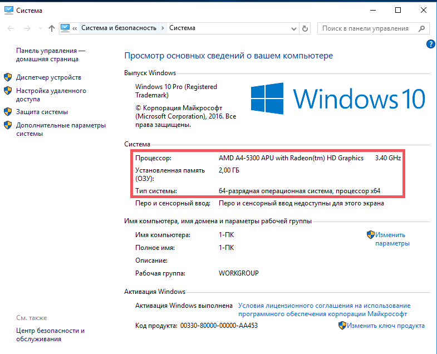Image resolution: width=437 pixels, height=354 pixels.
Task: Click the Система window title icon
Action: 9,11
